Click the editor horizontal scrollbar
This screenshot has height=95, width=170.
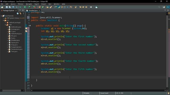click(x=98, y=91)
